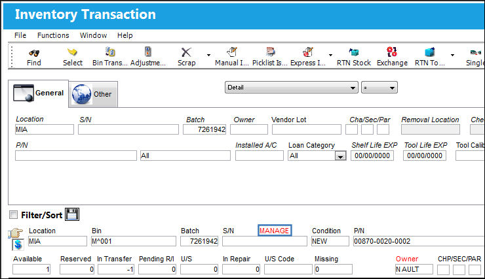Viewport: 485px width, 279px height.
Task: Click the Removal Location field
Action: [x=431, y=129]
